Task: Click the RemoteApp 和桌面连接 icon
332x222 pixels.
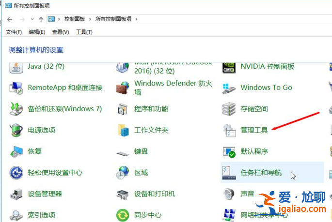Action: tap(16, 88)
